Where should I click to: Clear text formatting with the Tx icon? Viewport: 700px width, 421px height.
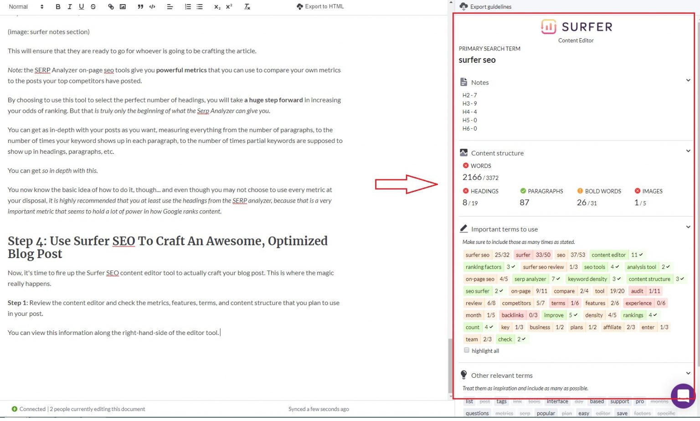(x=247, y=7)
